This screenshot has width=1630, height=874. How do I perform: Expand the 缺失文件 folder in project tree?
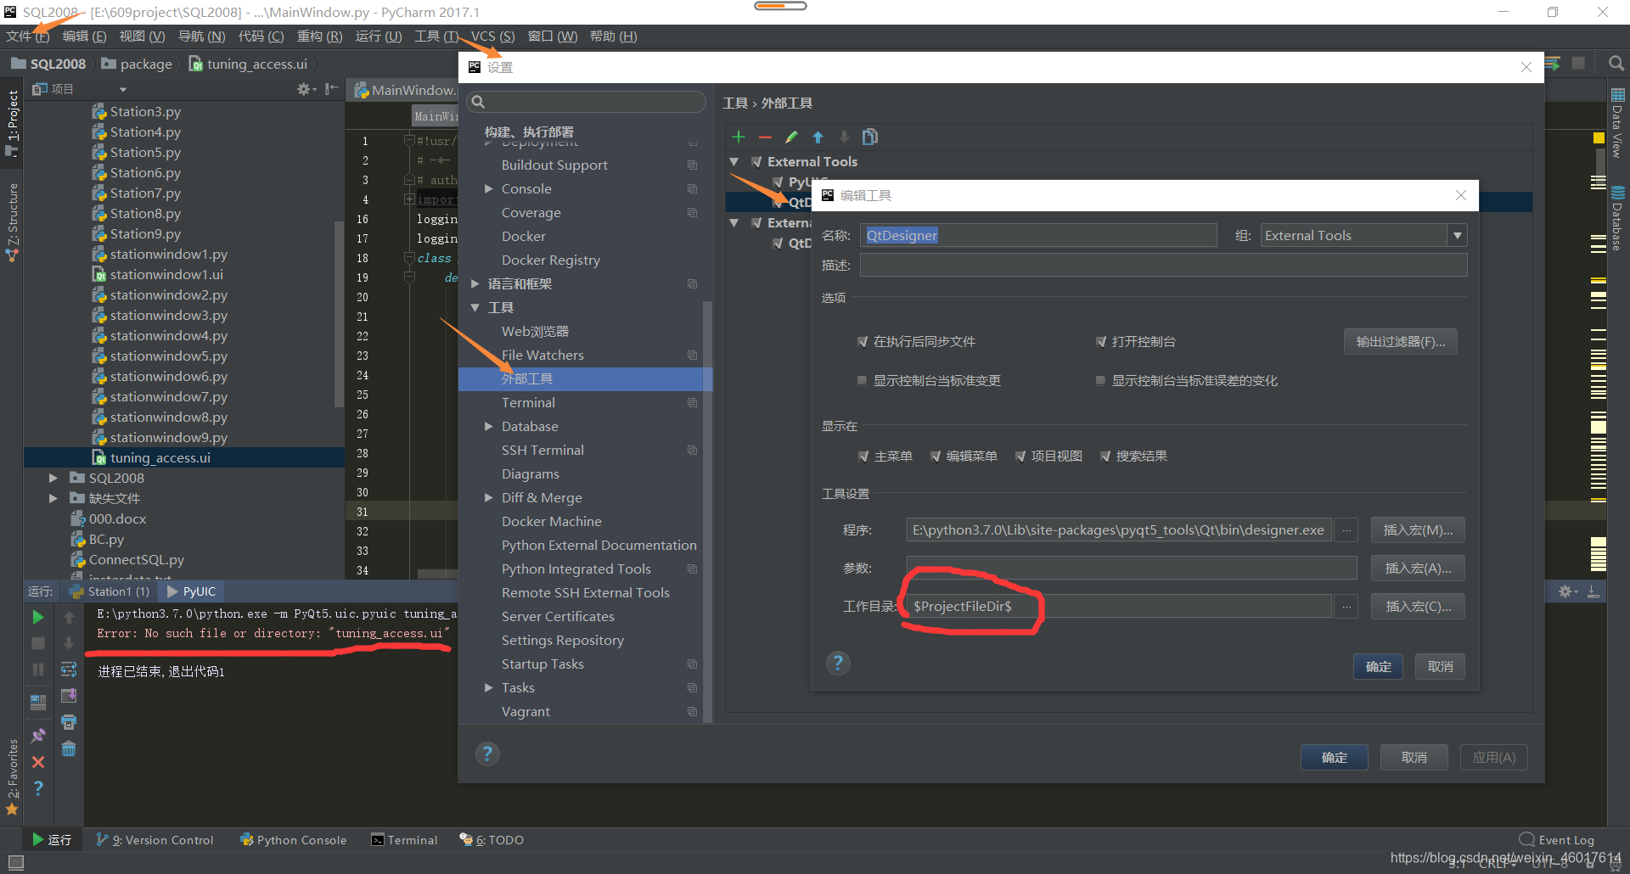(x=53, y=498)
